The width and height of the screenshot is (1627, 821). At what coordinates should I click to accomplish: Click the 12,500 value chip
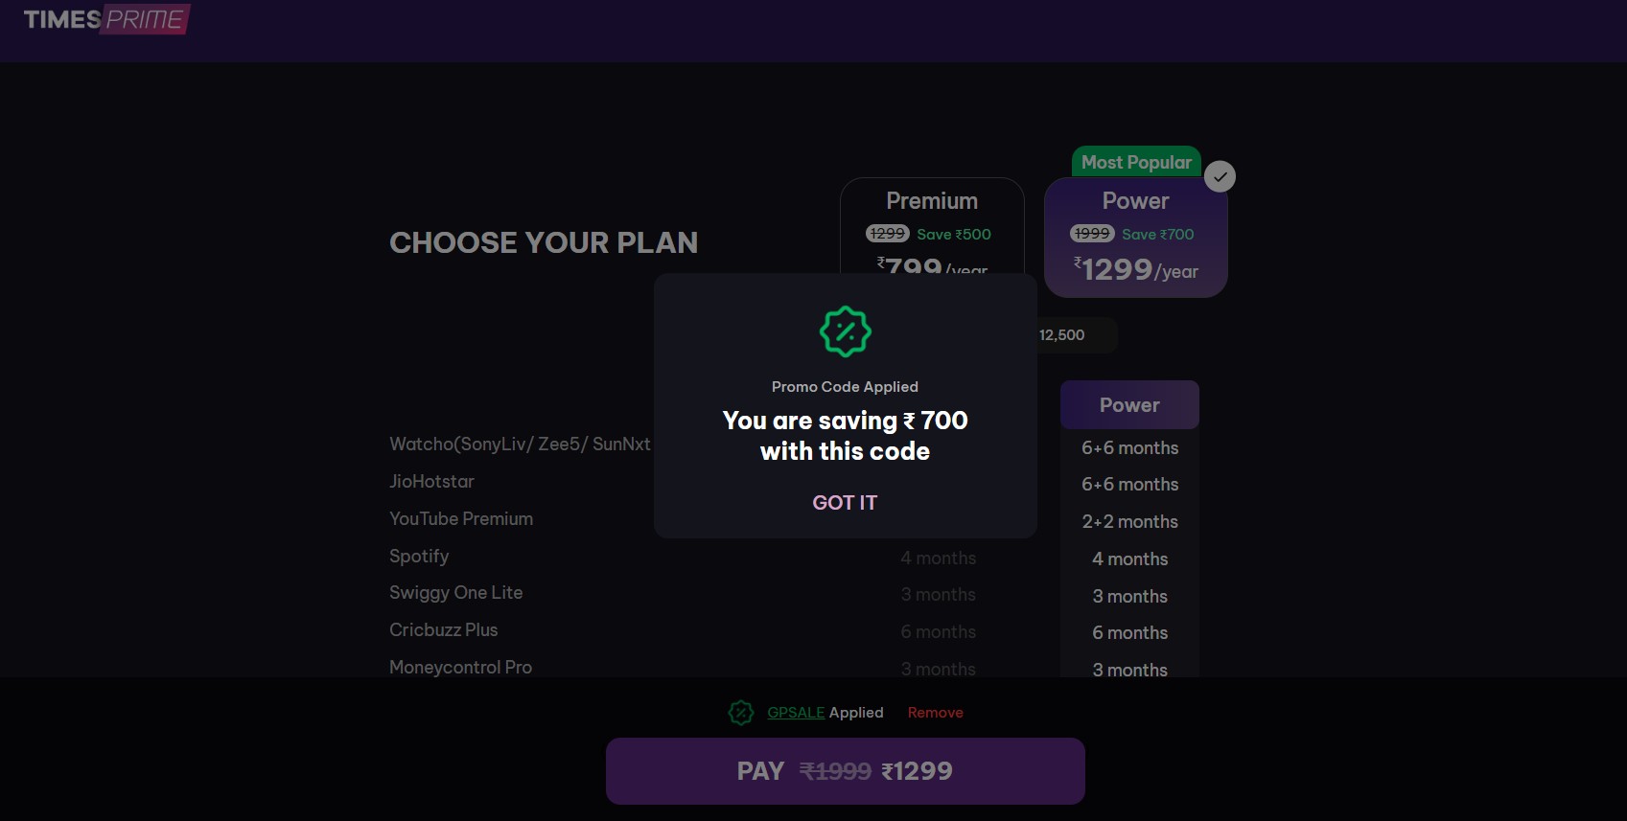(1062, 335)
